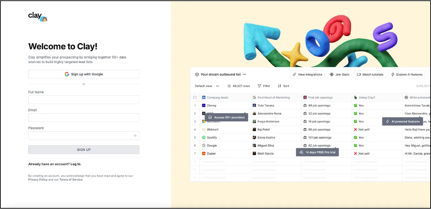
Task: Select the Matt Garcia cell
Action: (x=275, y=154)
